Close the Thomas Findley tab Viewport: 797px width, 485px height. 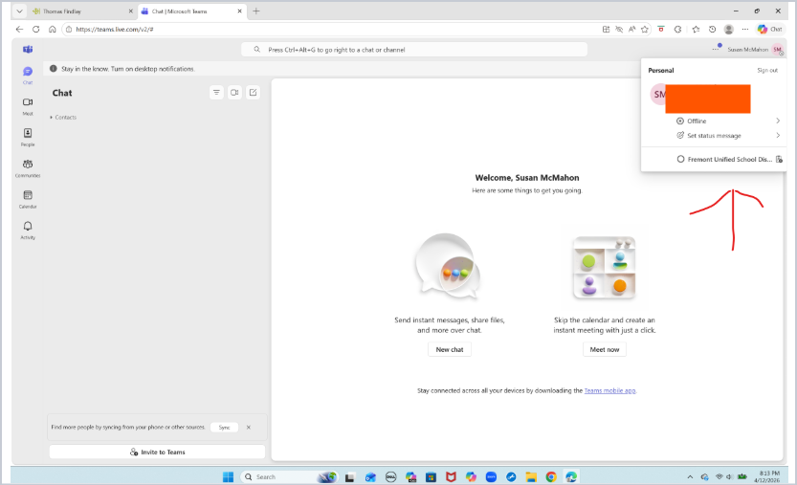pyautogui.click(x=131, y=11)
